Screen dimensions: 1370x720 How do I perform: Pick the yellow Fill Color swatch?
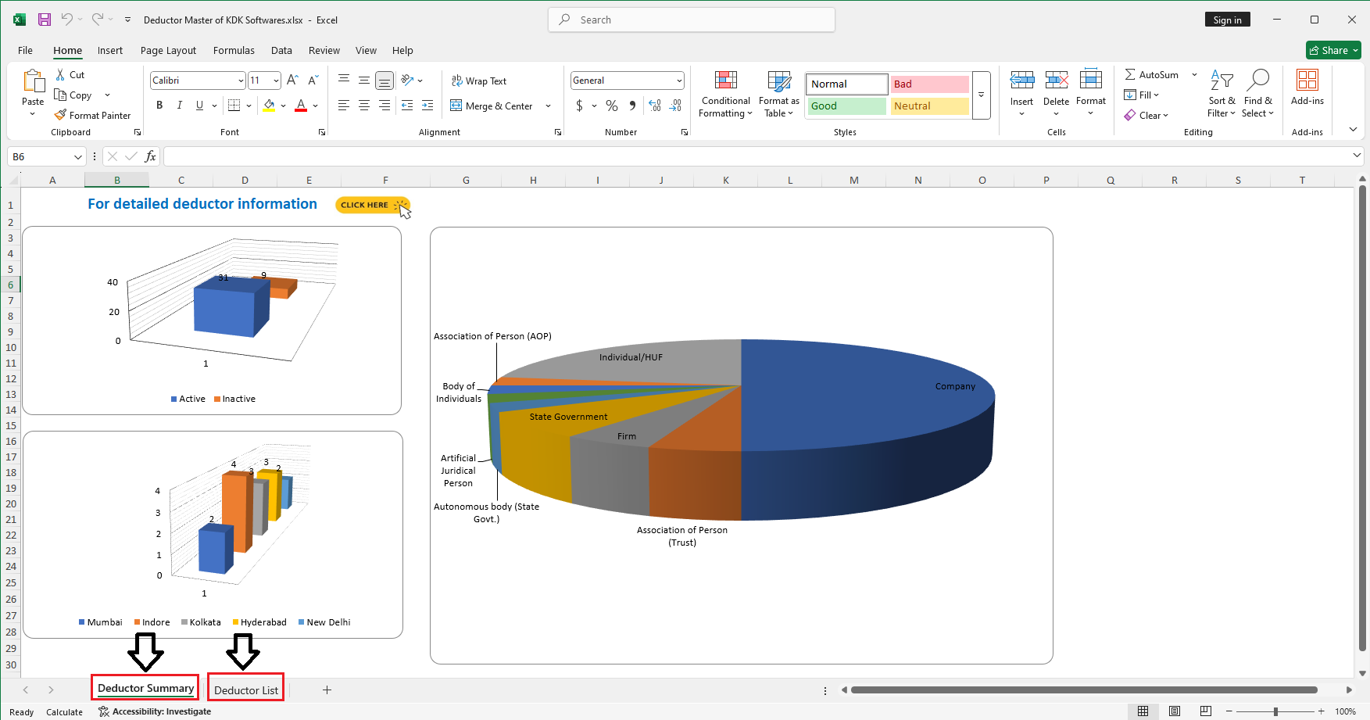coord(269,106)
